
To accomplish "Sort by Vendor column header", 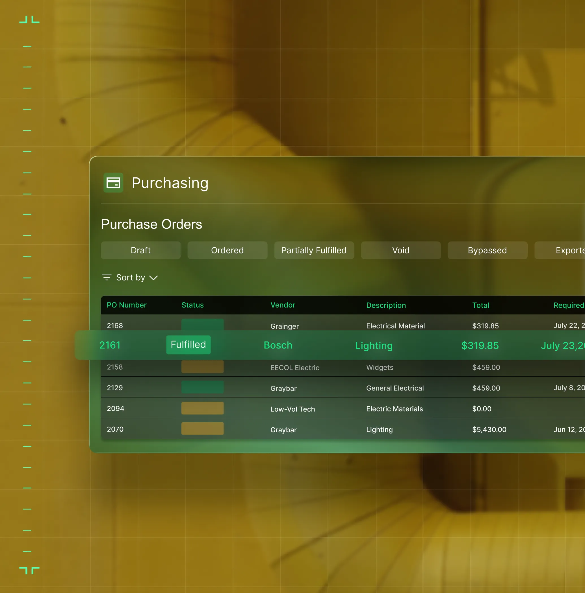I will tap(283, 305).
